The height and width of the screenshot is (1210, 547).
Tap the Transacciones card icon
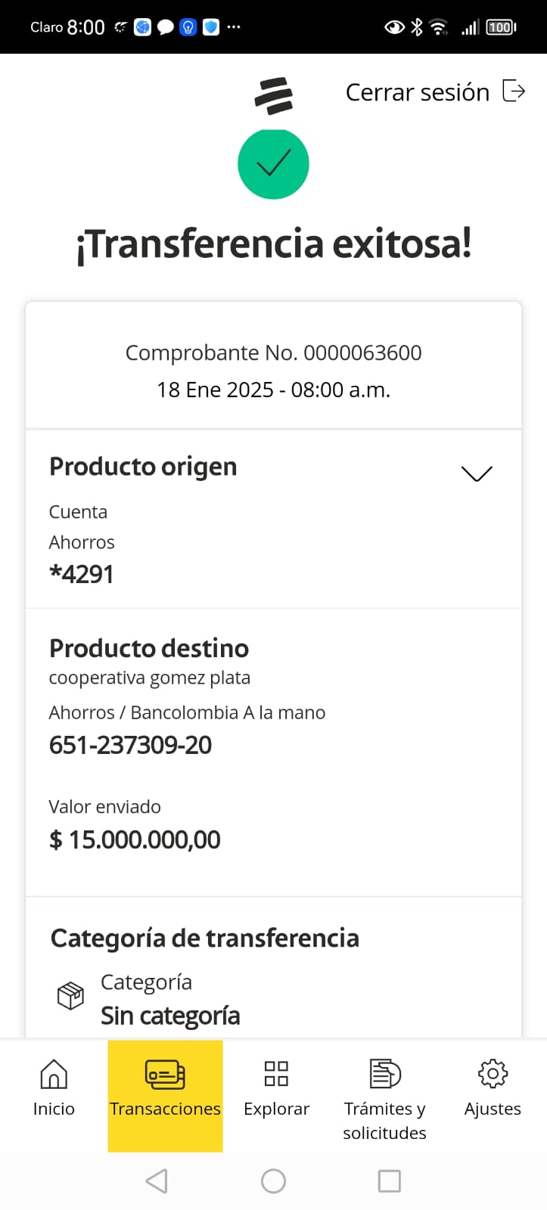coord(165,1074)
